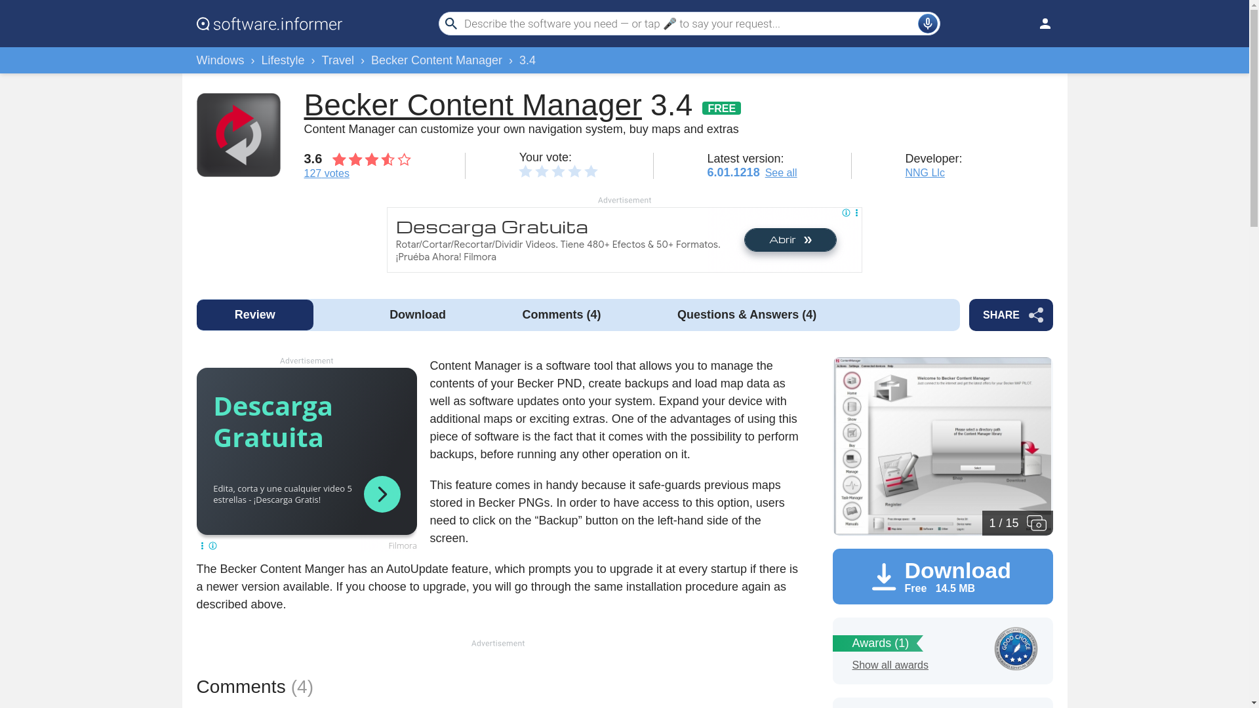Click the FREE badge
1259x708 pixels.
[x=721, y=108]
